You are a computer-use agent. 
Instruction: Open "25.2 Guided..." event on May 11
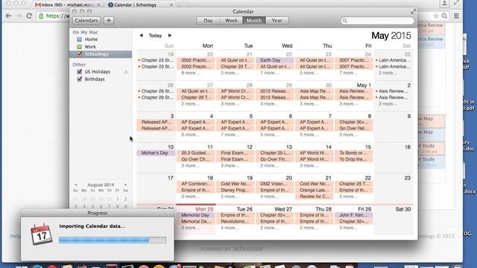point(195,153)
